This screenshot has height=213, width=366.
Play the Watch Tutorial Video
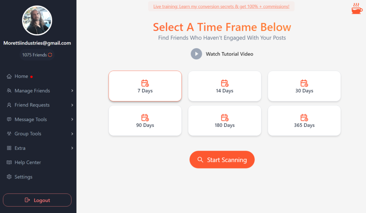click(196, 54)
